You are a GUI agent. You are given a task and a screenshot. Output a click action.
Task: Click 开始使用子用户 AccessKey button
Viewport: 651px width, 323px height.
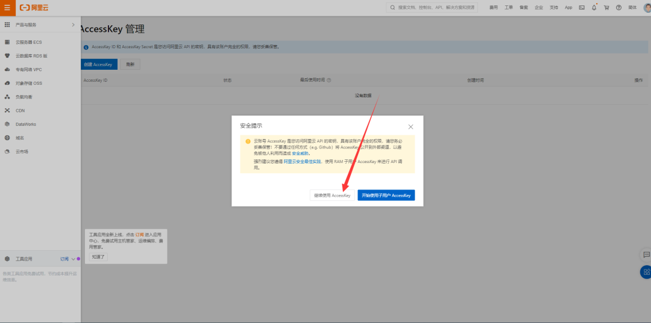(x=386, y=195)
